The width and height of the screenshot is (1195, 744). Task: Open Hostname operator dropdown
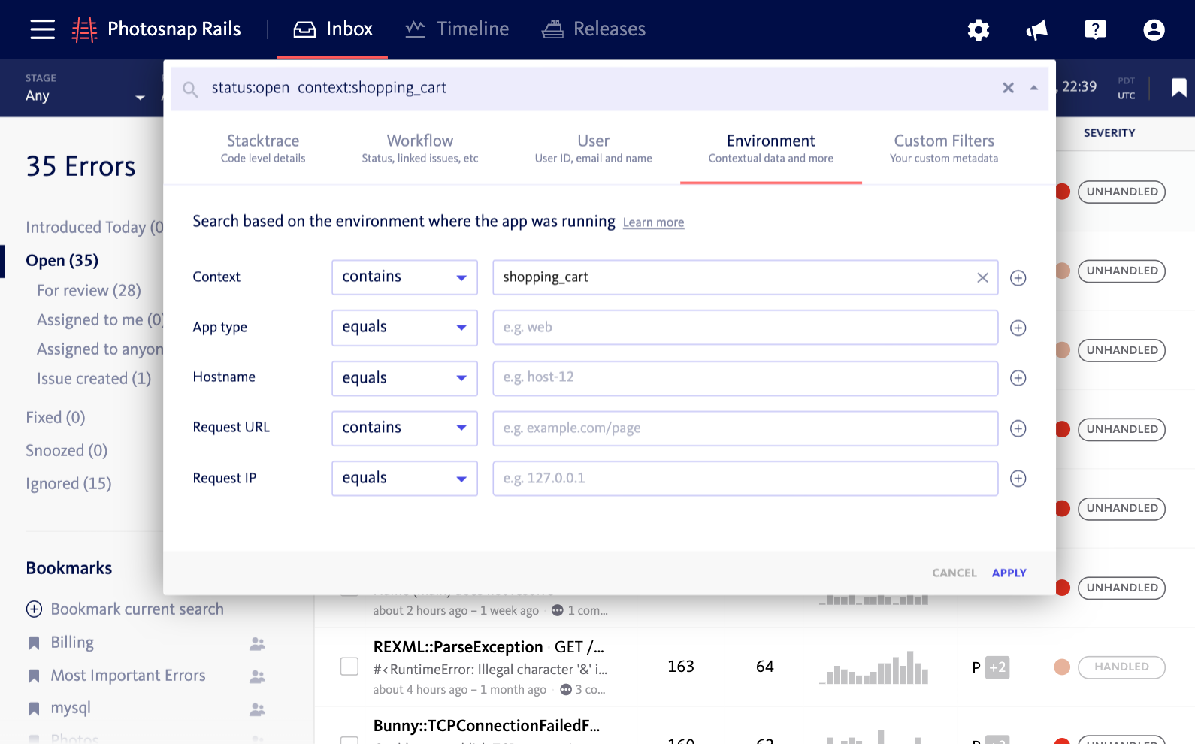tap(404, 378)
